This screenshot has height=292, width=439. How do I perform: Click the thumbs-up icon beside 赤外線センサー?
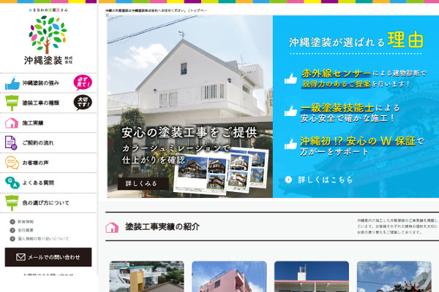coord(290,79)
